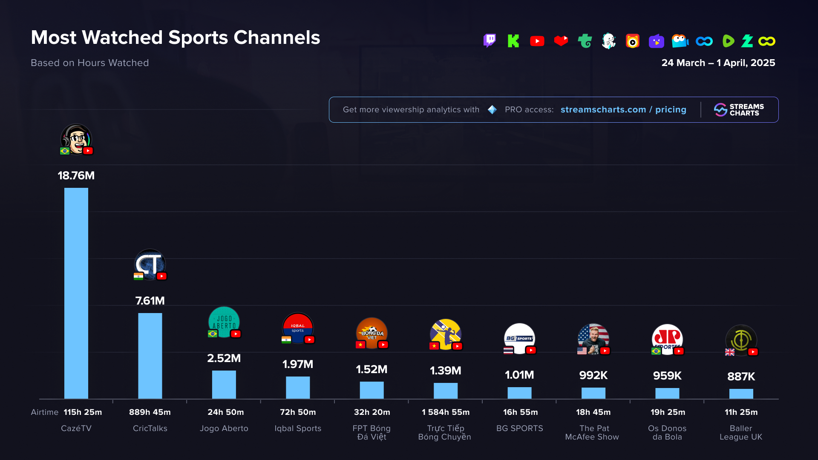Image resolution: width=818 pixels, height=460 pixels.
Task: Click the 'CazéTV' channel name
Action: (76, 428)
